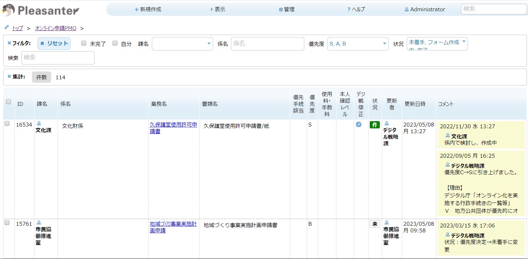Click the user icon above 文化課 in 課名 column
The width and height of the screenshot is (528, 259).
coord(39,123)
